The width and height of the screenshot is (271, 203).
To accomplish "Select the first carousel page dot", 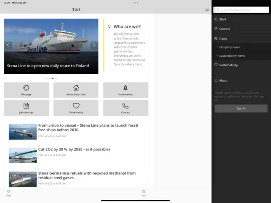I will [46, 78].
